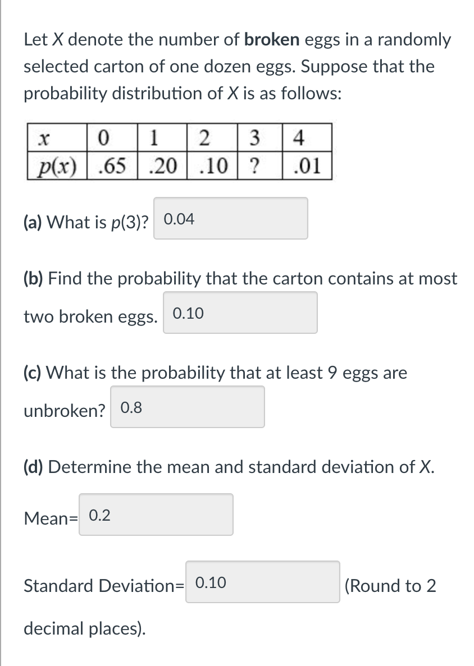Viewport: 474px width, 666px height.
Task: Click the "(a) What is p(3)?" label
Action: 86,222
